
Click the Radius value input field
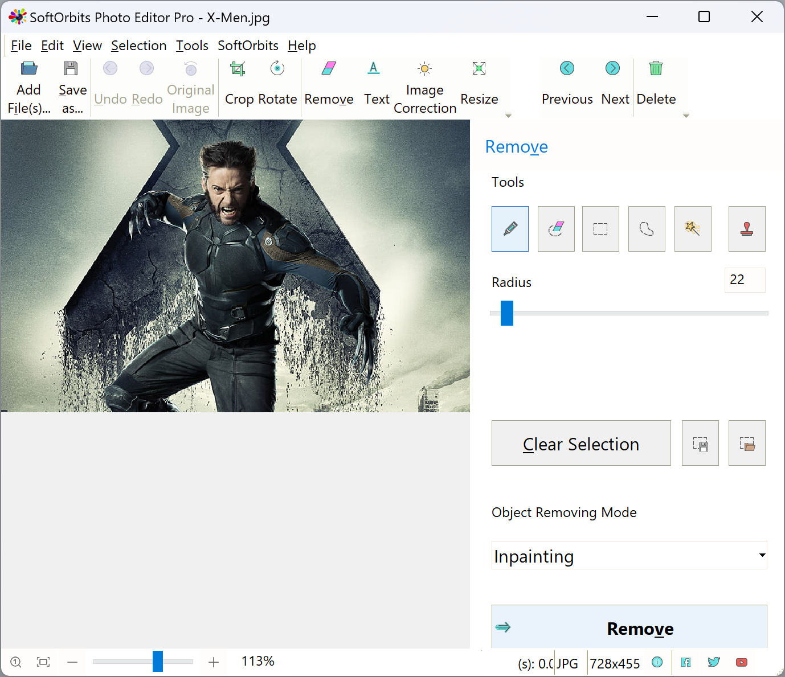click(745, 280)
